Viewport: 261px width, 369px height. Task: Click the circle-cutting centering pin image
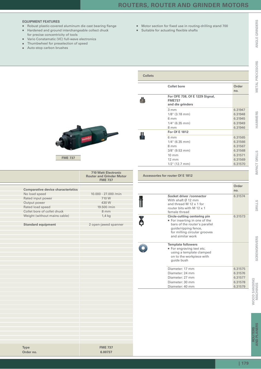coord(141,221)
